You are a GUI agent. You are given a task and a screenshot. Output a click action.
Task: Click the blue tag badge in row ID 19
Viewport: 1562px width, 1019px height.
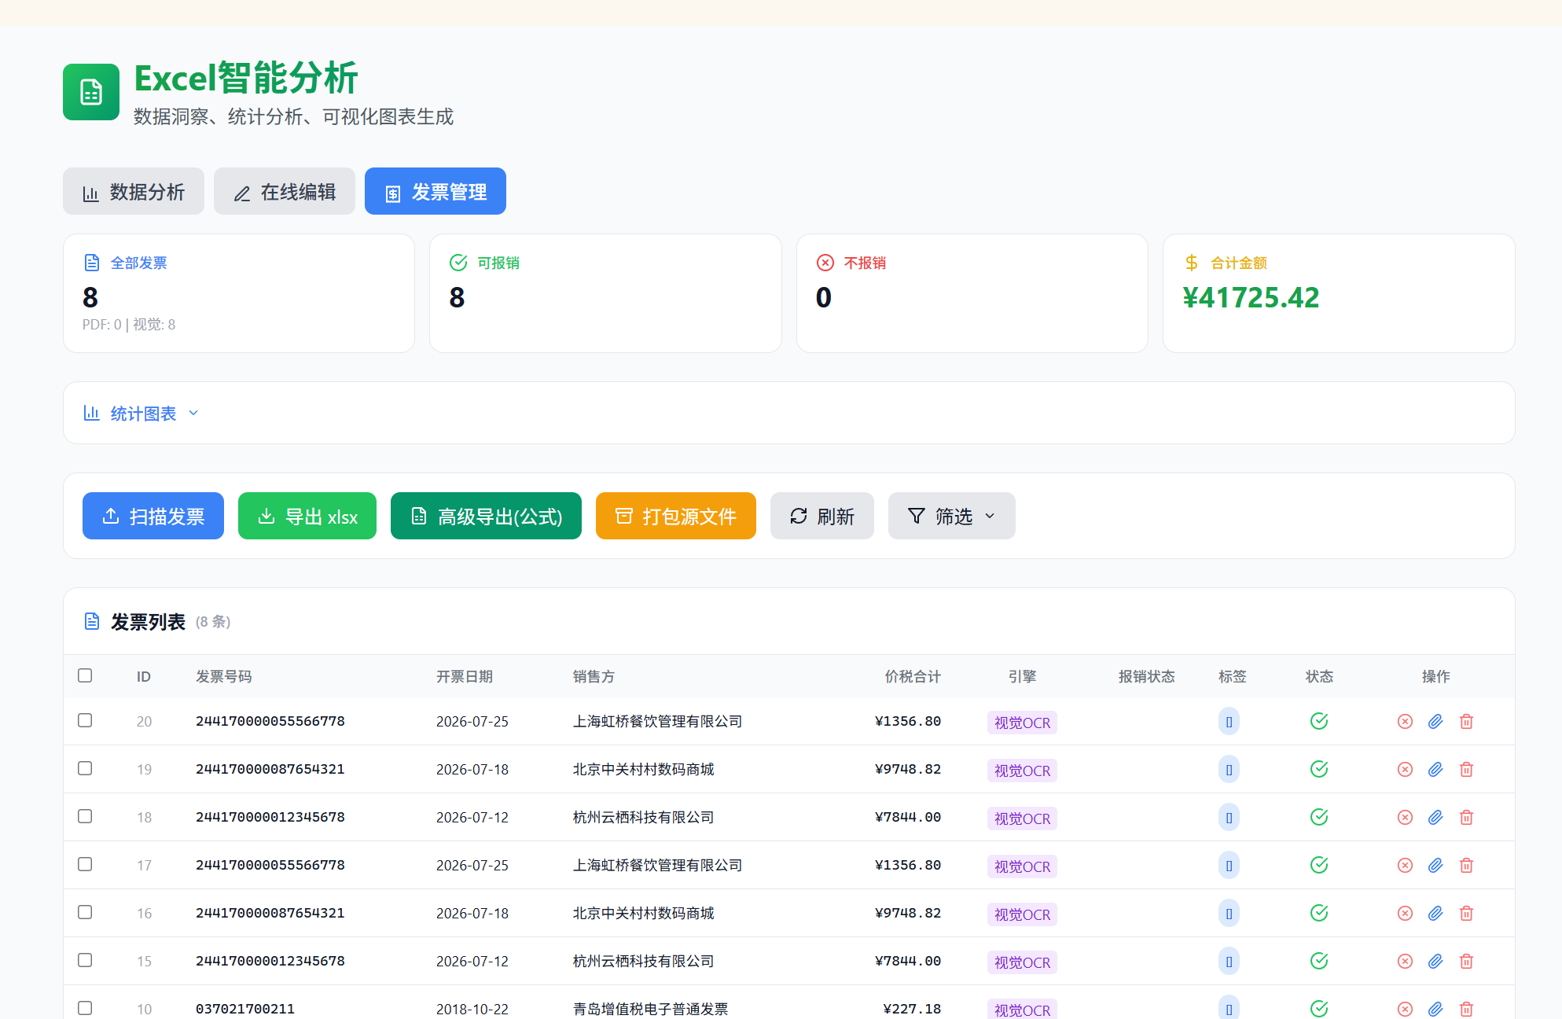pyautogui.click(x=1229, y=770)
